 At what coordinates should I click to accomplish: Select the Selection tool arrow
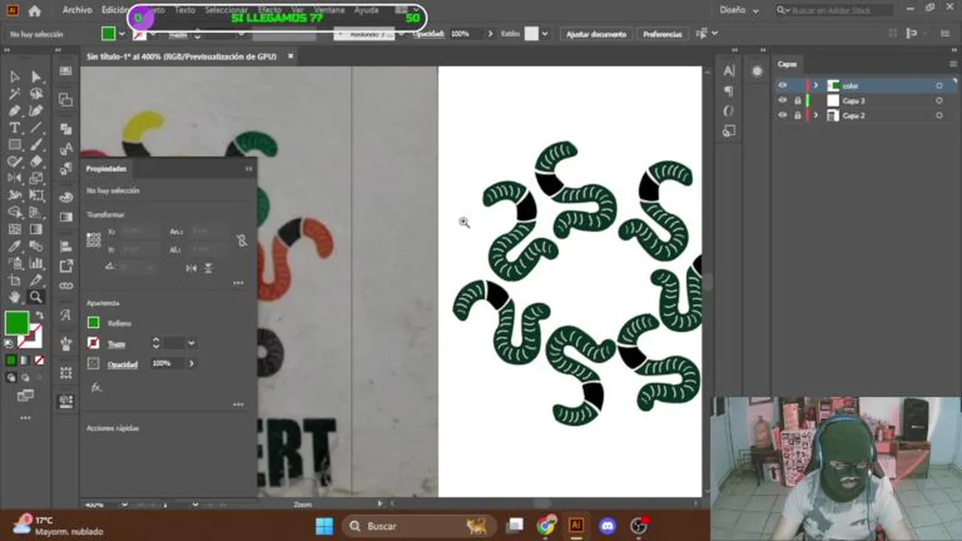point(14,77)
